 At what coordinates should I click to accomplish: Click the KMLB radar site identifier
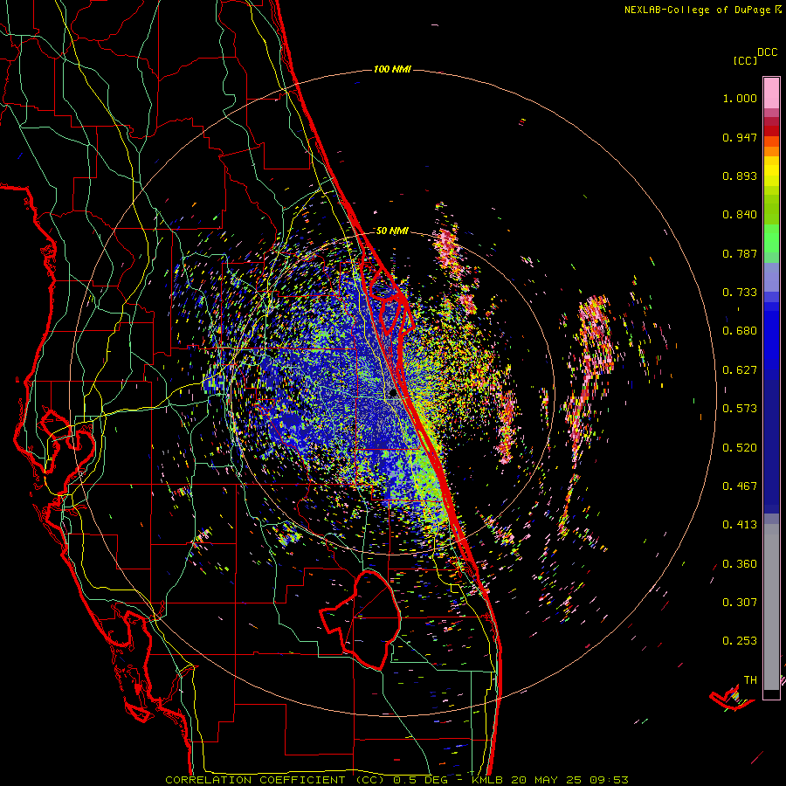click(488, 780)
